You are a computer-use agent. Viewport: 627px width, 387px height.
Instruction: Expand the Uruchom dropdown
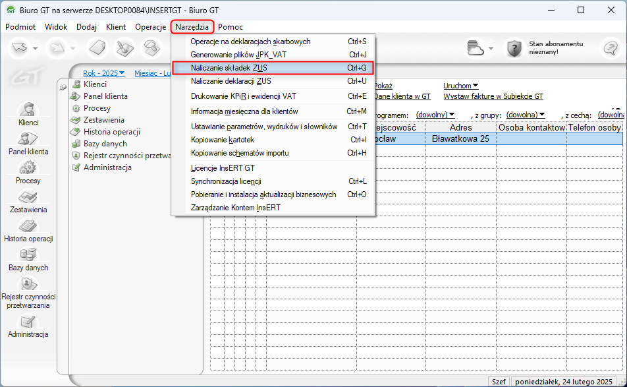point(460,86)
